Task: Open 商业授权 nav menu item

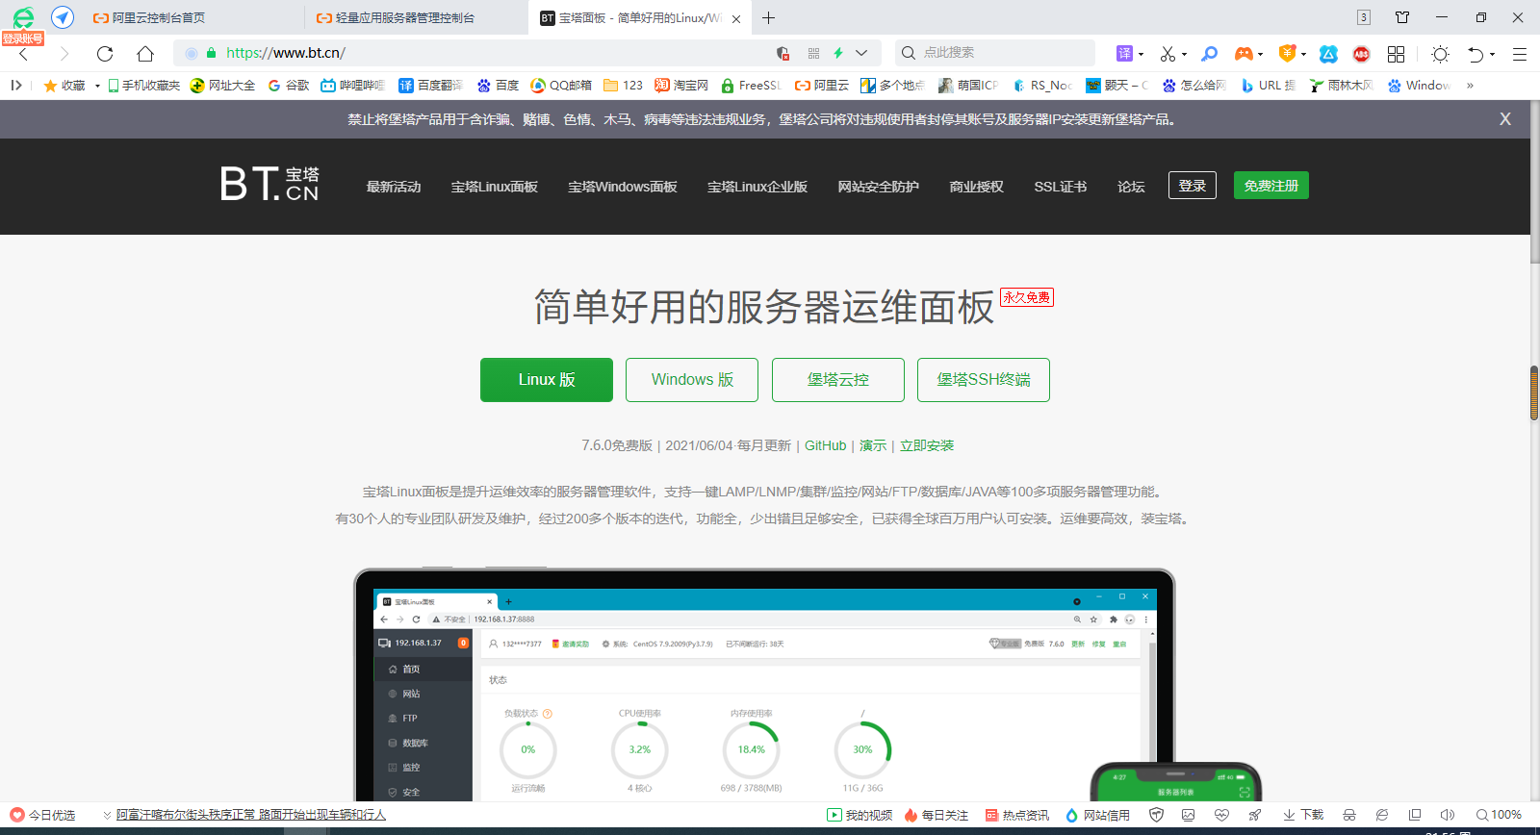Action: (977, 187)
